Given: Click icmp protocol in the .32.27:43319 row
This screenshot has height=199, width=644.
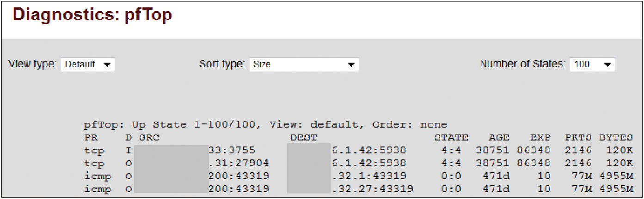Looking at the screenshot, I should [98, 189].
